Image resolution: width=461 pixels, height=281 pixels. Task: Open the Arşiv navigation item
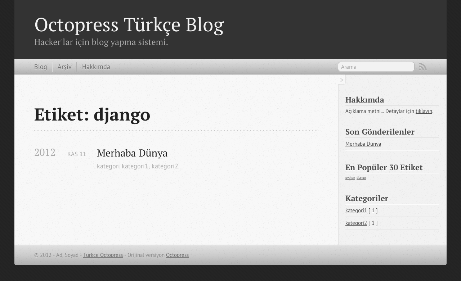point(64,67)
